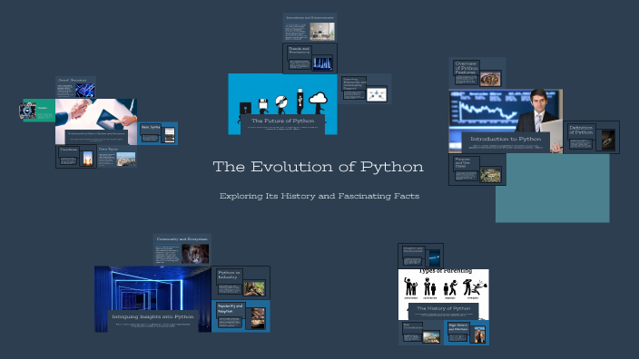Screen dimensions: 639x359
Task: Open the handshake image syntax topic
Action: (96, 121)
